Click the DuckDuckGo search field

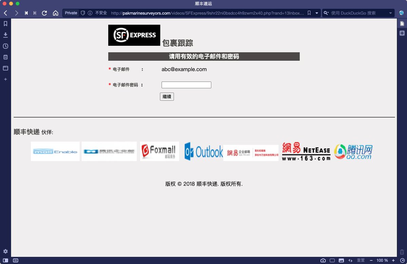(x=359, y=13)
